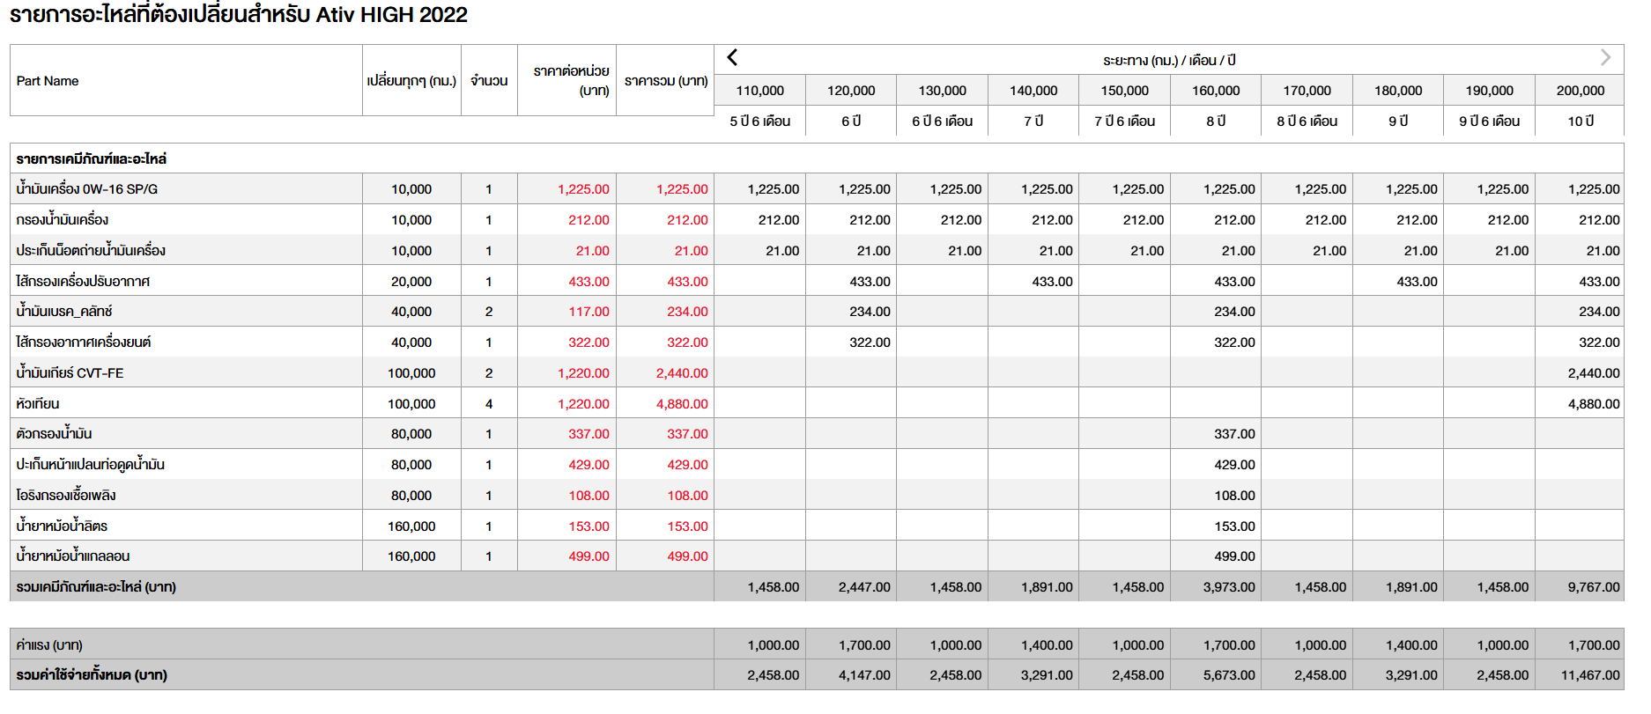Click the right arrow to show later mileage

click(x=1604, y=58)
